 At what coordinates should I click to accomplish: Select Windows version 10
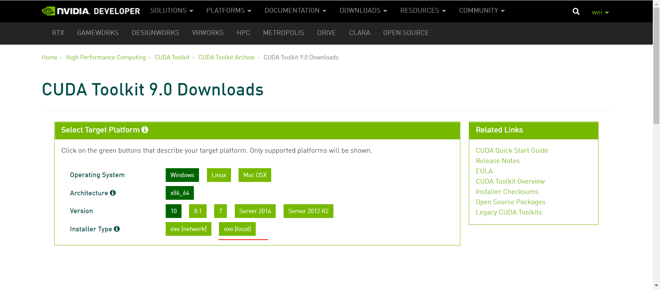pos(174,211)
